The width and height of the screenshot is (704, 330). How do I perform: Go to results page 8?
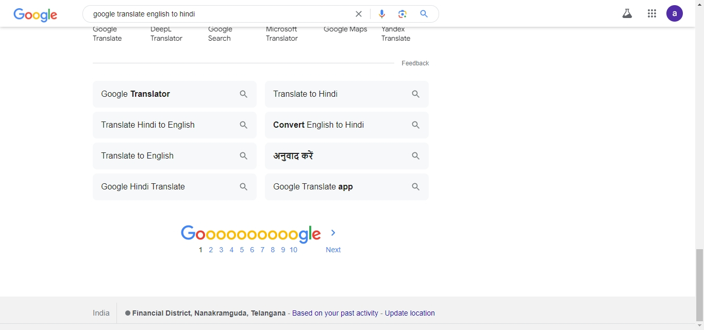(x=273, y=250)
